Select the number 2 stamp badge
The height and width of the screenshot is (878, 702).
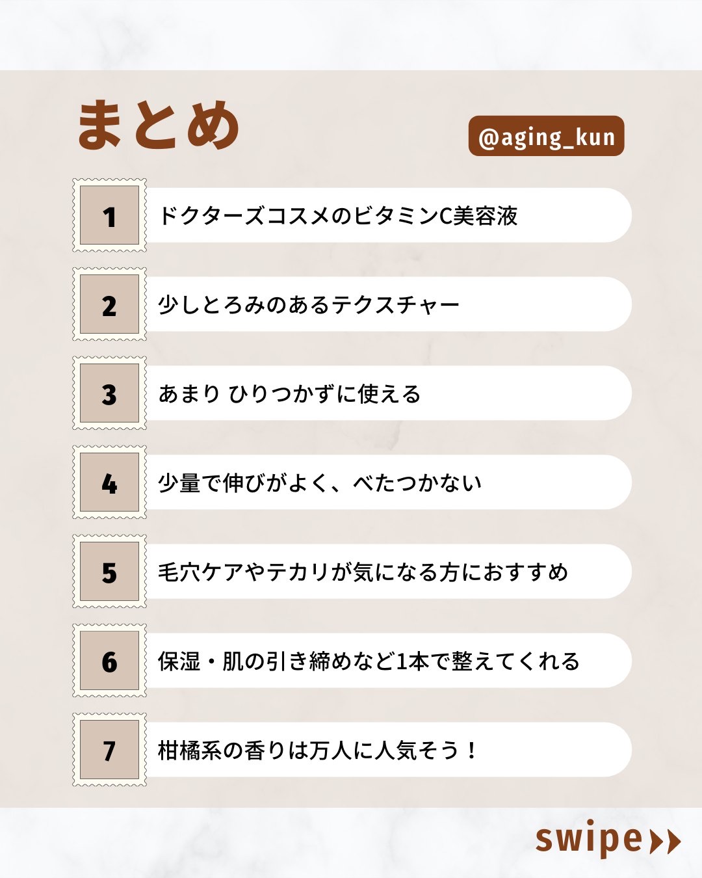point(109,304)
